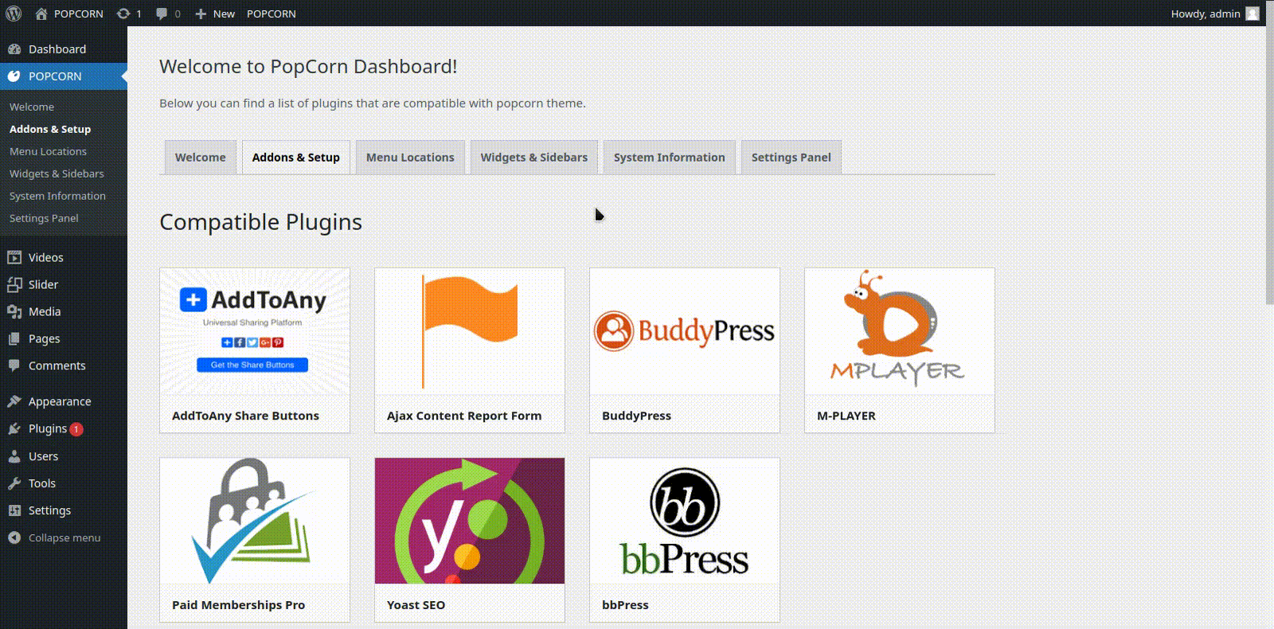Viewport: 1274px width, 629px height.
Task: Open Widgets & Sidebars sidebar submenu
Action: [x=57, y=174]
